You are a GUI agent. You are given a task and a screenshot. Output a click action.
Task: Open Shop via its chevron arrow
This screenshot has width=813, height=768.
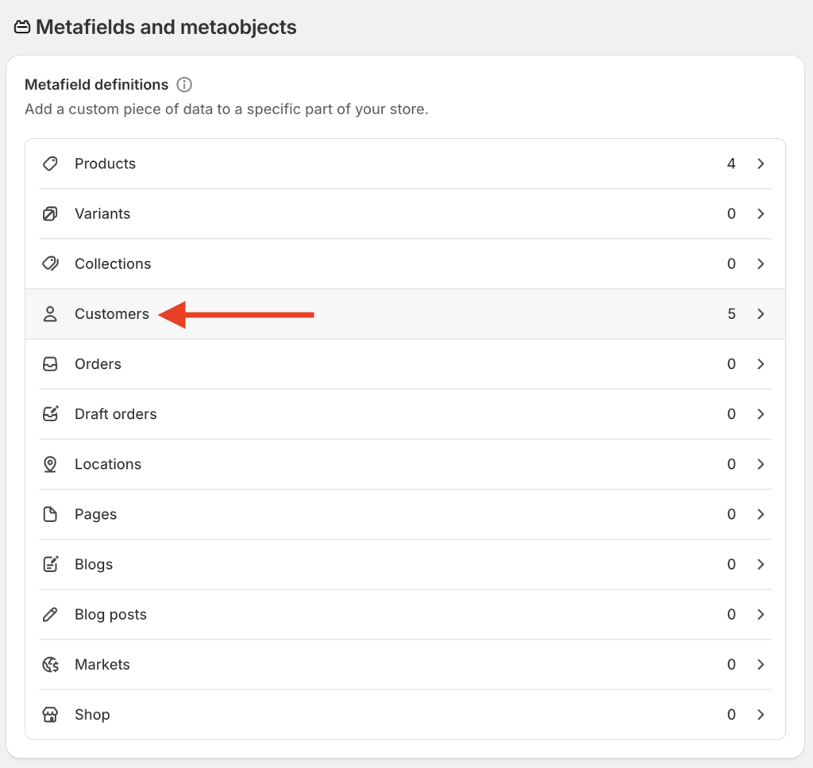point(761,715)
